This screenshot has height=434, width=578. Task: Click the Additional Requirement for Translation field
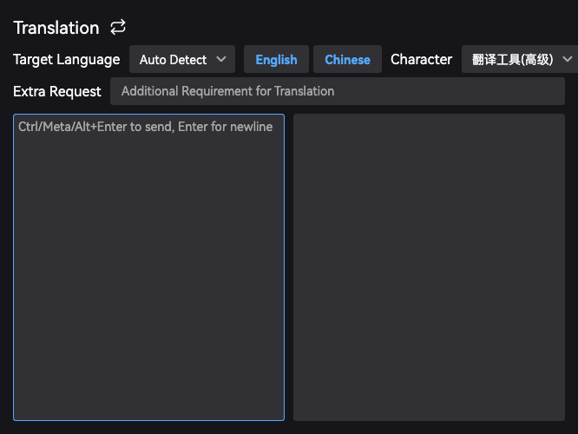(x=338, y=91)
